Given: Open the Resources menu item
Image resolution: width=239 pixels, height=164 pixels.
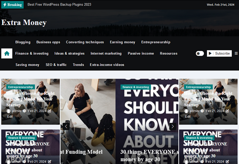Looking at the screenshot, I should click(168, 54).
